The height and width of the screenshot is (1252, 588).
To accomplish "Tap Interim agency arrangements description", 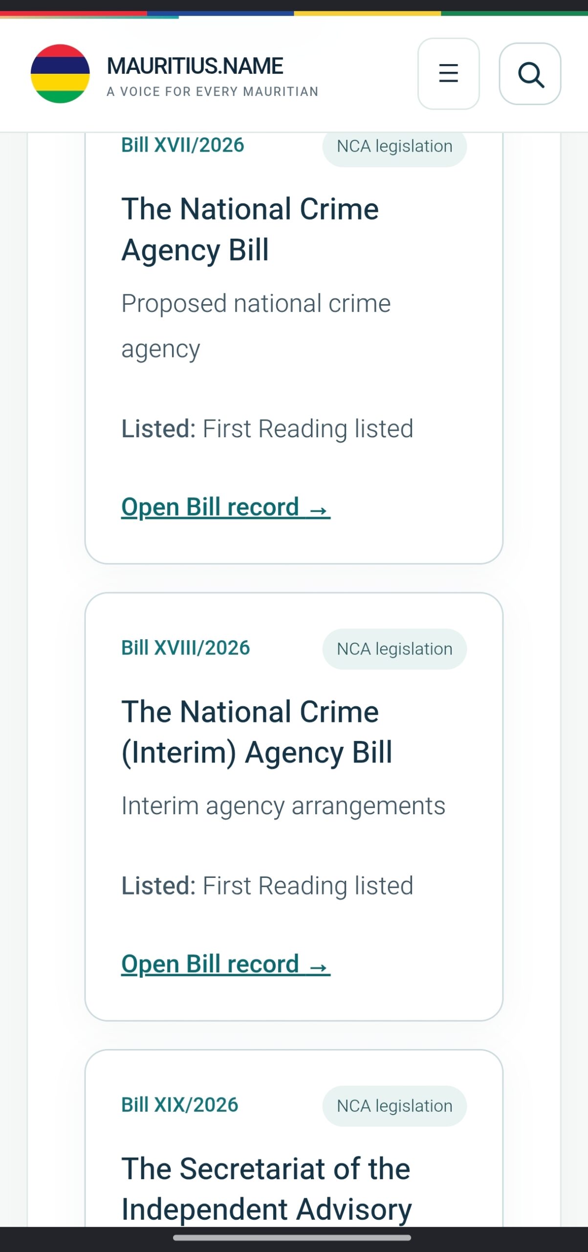I will (x=283, y=806).
